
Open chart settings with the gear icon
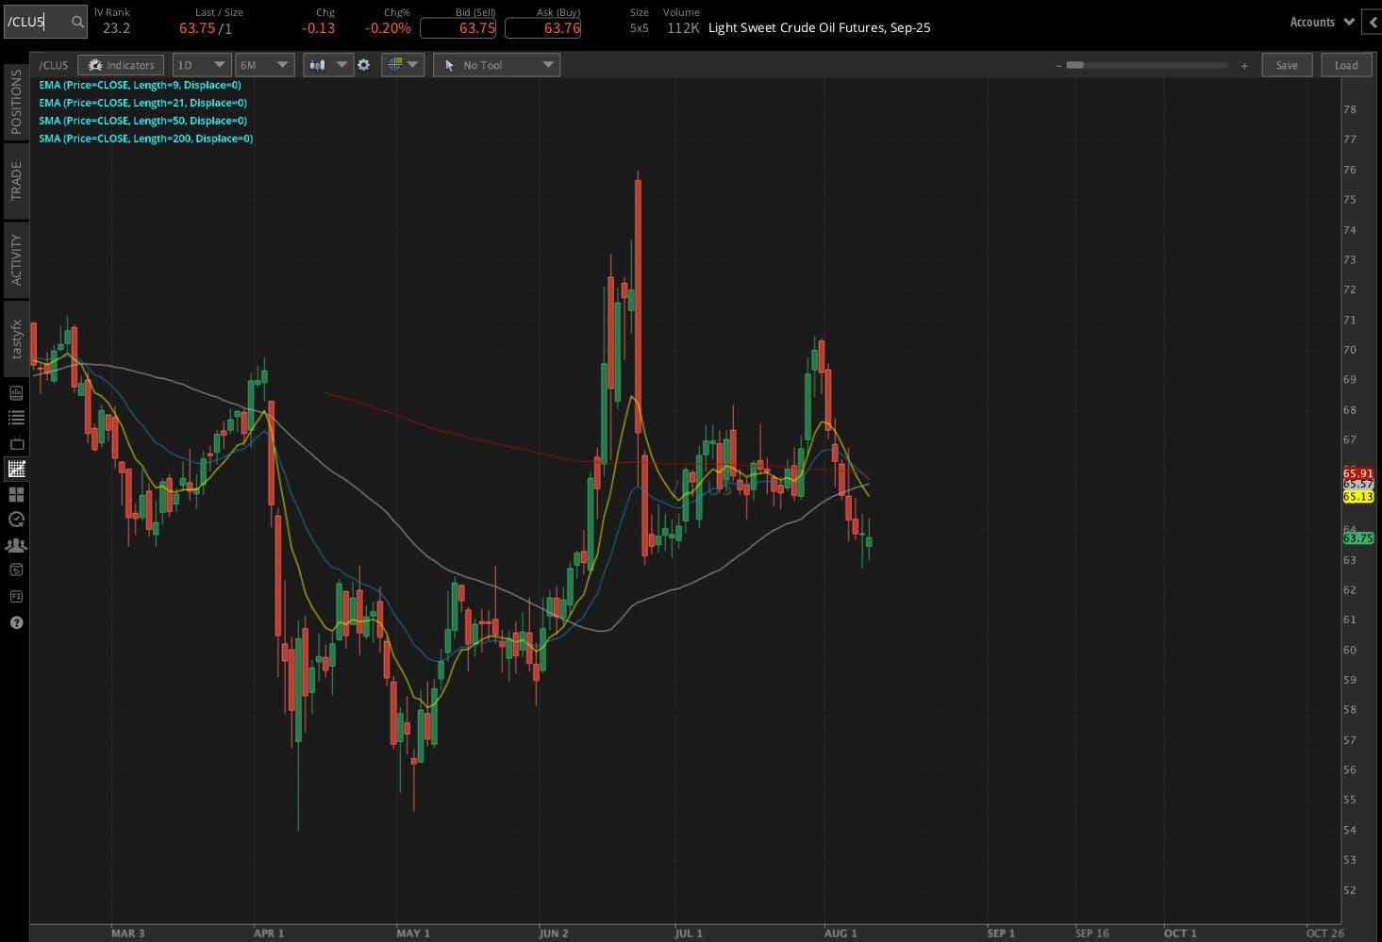click(364, 64)
